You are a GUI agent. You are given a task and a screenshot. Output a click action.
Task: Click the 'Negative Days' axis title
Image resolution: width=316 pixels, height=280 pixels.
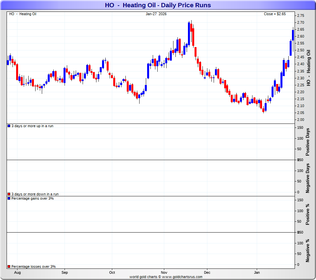(x=308, y=178)
